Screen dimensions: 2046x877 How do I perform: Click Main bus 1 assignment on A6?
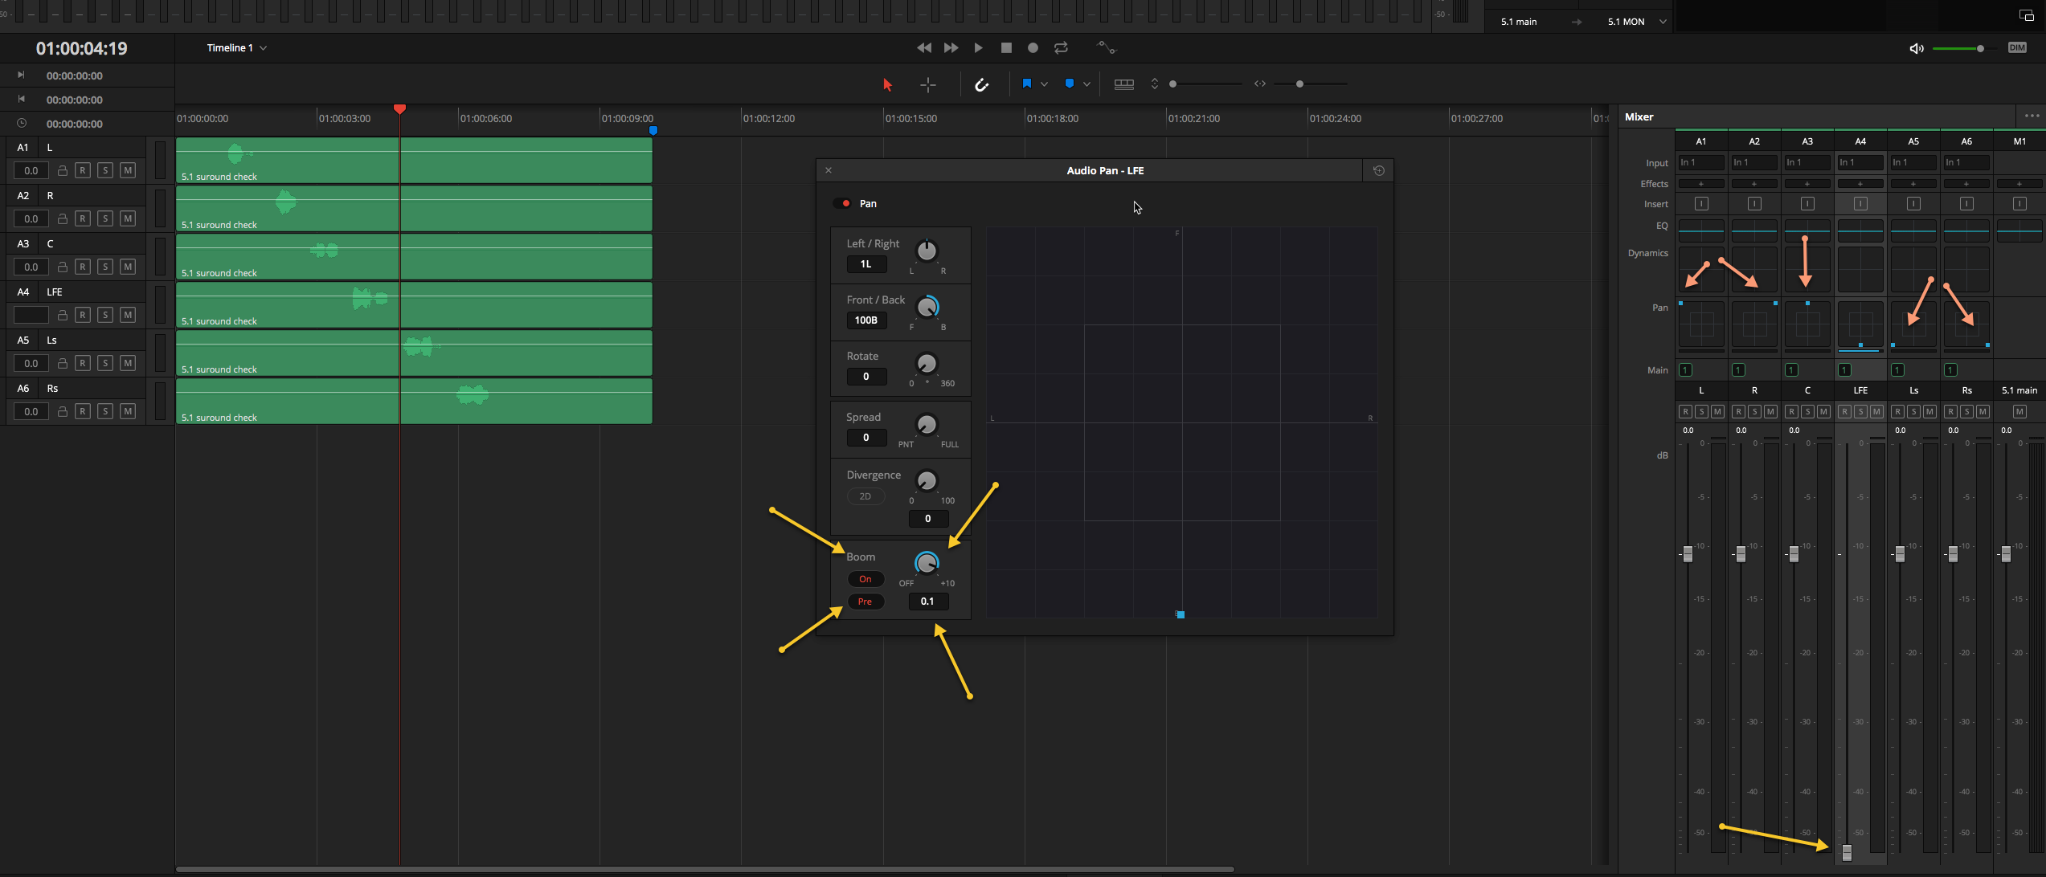pyautogui.click(x=1950, y=370)
